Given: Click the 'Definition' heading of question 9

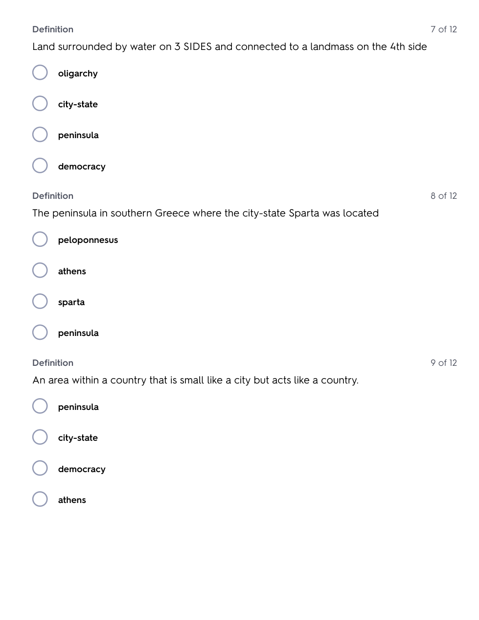Looking at the screenshot, I should pyautogui.click(x=53, y=363).
